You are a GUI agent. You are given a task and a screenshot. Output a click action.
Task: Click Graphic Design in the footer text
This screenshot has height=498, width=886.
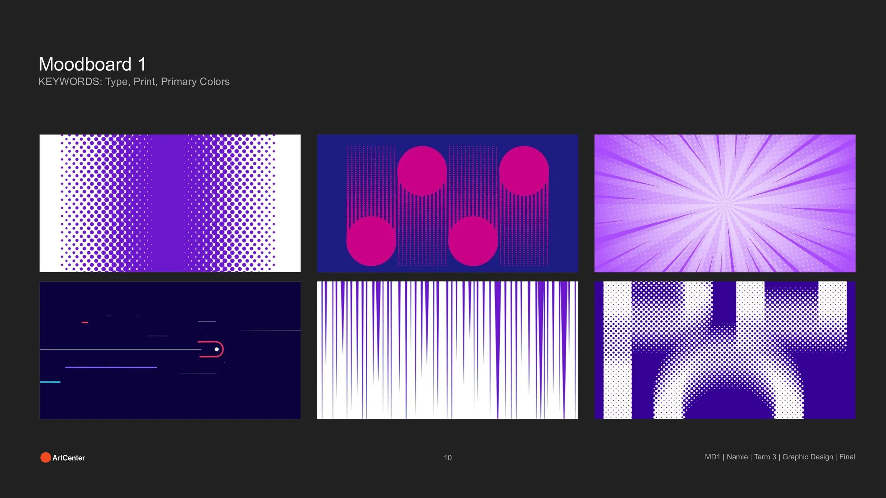(807, 457)
